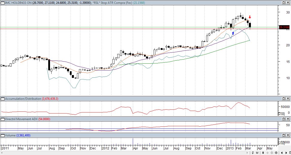Click the x100 scale label in Accumulation/Distribution panel
291x155 pixels.
281,114
